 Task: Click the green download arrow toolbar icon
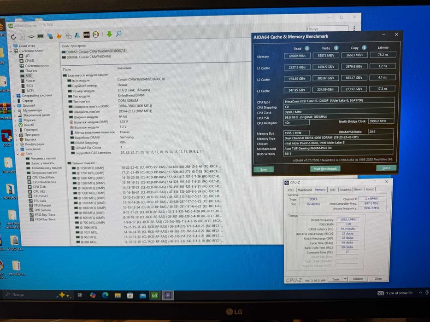[x=109, y=34]
